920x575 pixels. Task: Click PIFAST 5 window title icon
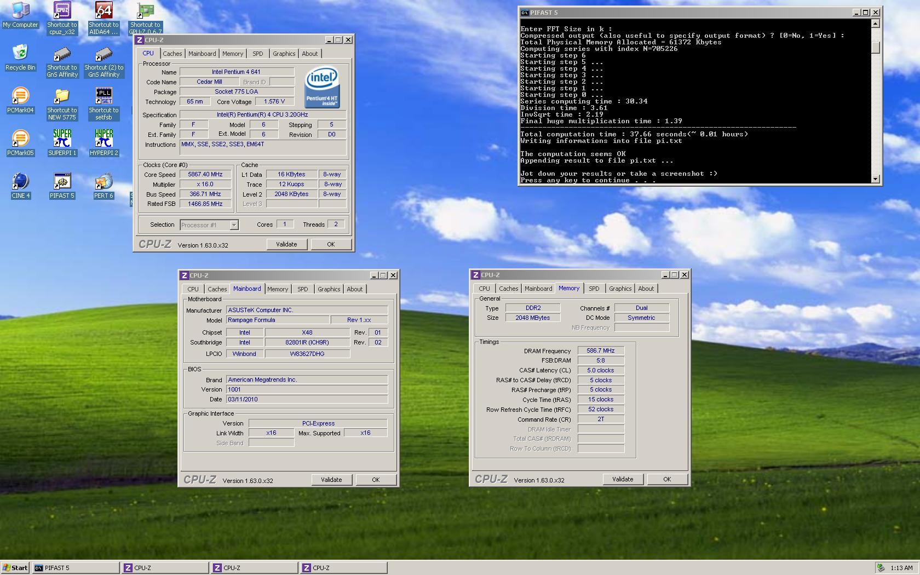[x=525, y=12]
